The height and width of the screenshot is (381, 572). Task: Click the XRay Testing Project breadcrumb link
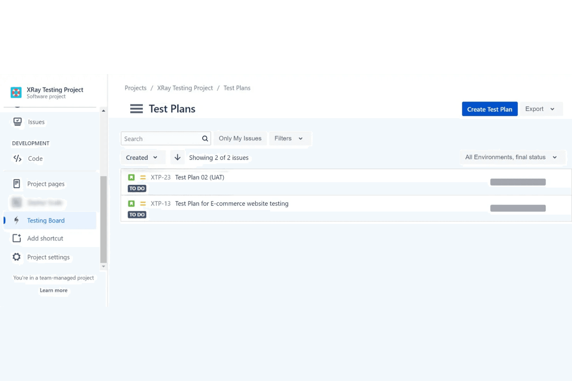[x=185, y=88]
